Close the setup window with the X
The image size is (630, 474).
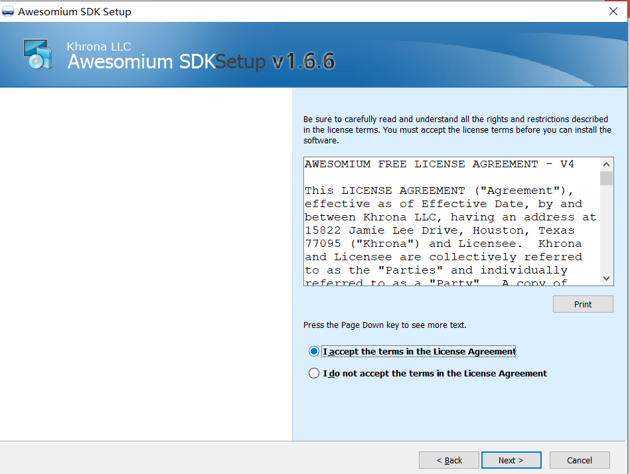[613, 11]
